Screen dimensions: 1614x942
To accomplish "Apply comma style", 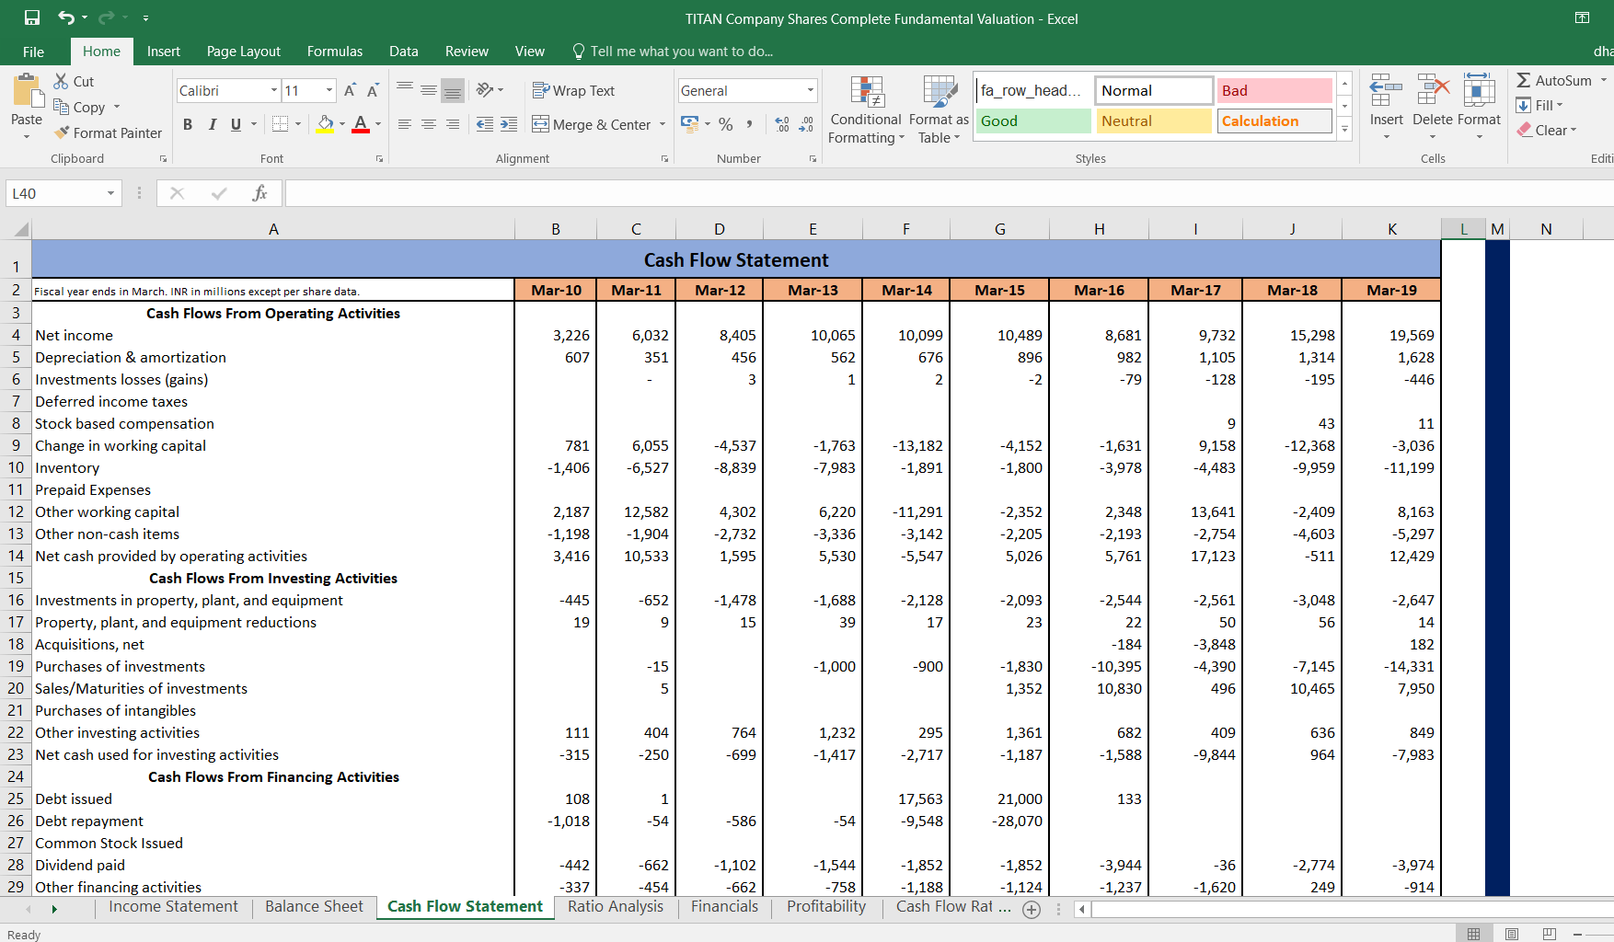I will pos(750,124).
